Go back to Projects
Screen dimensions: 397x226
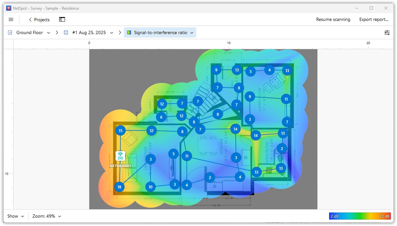[39, 20]
